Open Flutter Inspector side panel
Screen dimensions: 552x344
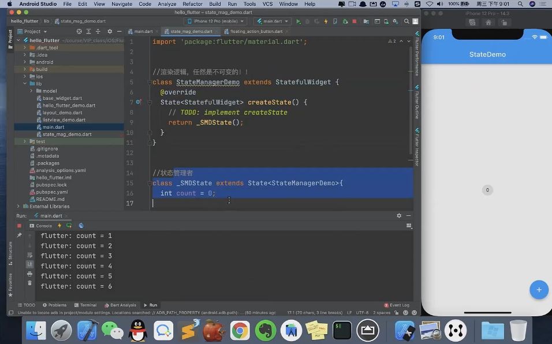point(417,147)
